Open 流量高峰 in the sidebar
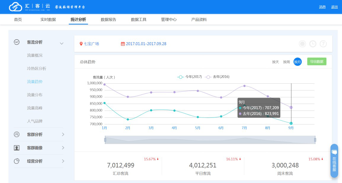The width and height of the screenshot is (342, 183). [35, 108]
